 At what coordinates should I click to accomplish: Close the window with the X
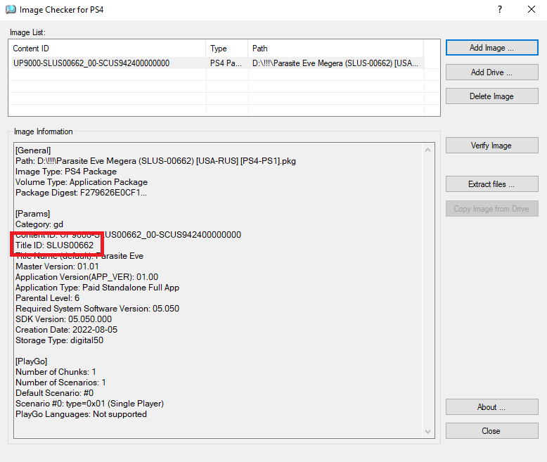[532, 9]
